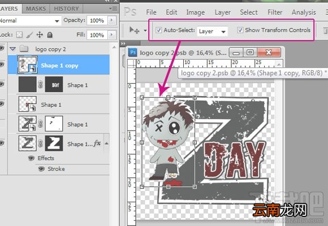Toggle visibility of all layer Effects
This screenshot has width=328, height=226.
click(31, 158)
